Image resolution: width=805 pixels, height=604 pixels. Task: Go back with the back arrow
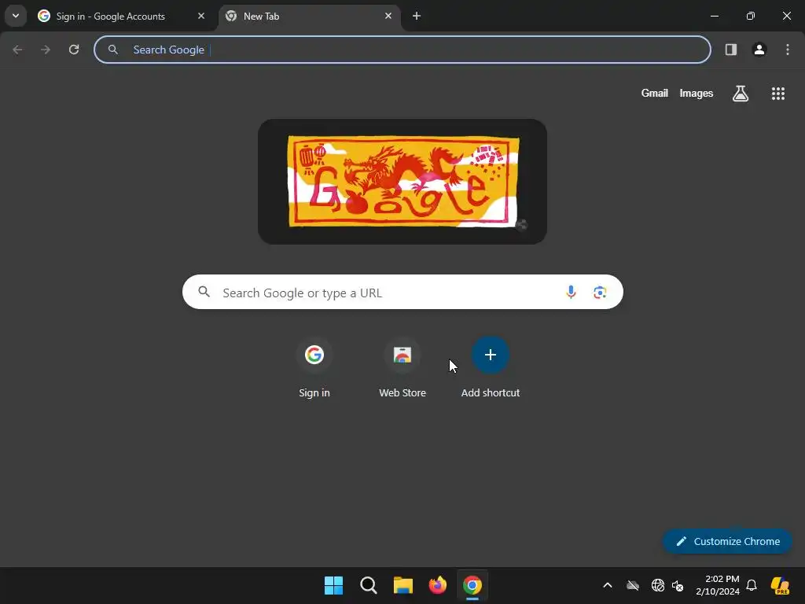click(x=17, y=50)
